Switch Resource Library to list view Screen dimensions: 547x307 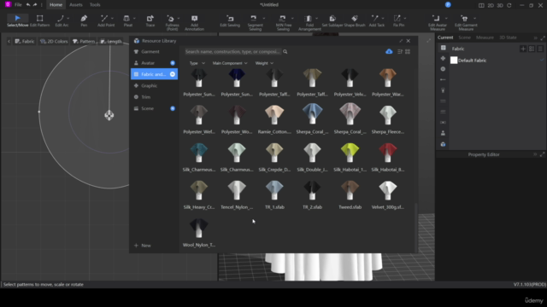pyautogui.click(x=400, y=51)
